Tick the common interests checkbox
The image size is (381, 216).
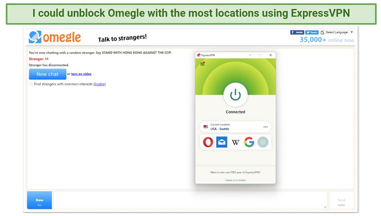tap(31, 84)
